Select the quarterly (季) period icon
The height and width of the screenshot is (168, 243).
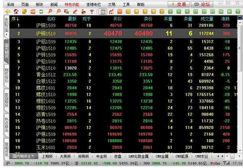153,12
